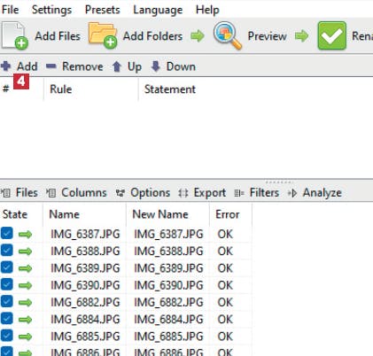Image resolution: width=373 pixels, height=356 pixels.
Task: Add a new rule with plus icon
Action: pyautogui.click(x=6, y=66)
